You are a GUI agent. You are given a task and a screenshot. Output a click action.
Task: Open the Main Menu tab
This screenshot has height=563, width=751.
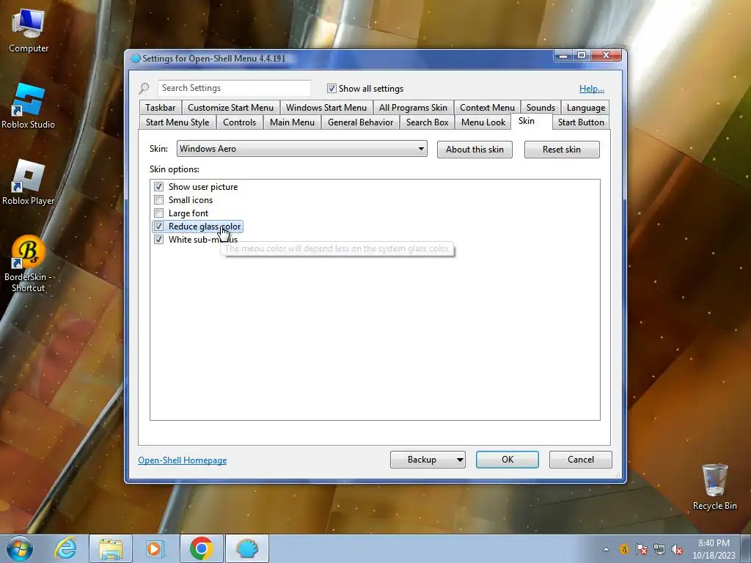point(292,122)
